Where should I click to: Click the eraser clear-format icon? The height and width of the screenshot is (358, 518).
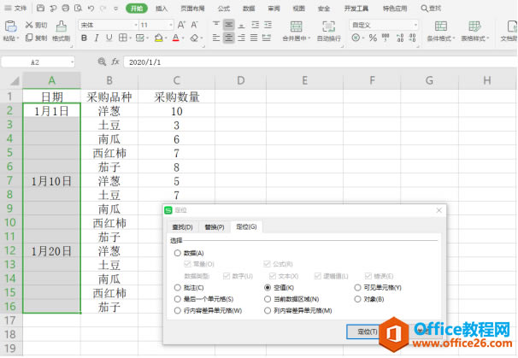point(194,38)
